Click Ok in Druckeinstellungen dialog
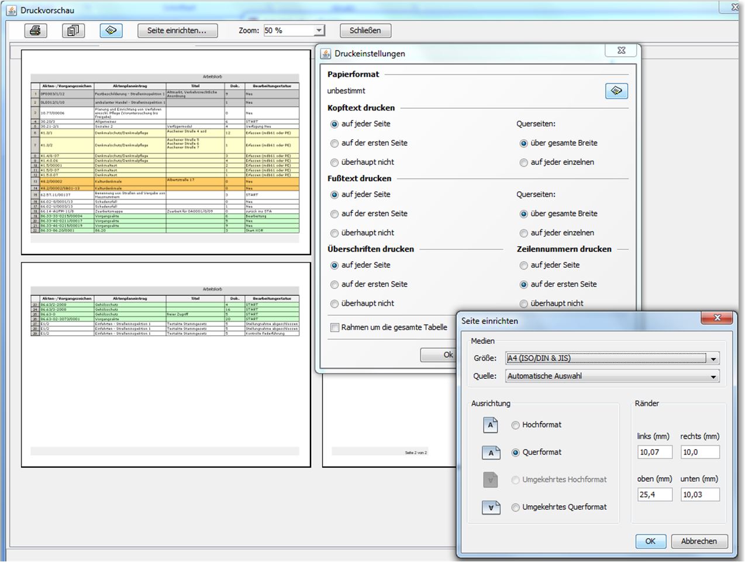Screen dimensions: 745x562 point(439,354)
